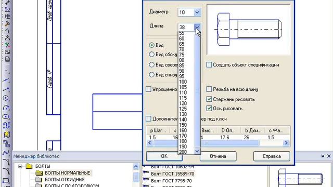This screenshot has height=187, width=333.
Task: Select the yellow-filled curve tool icon
Action: coord(6,135)
